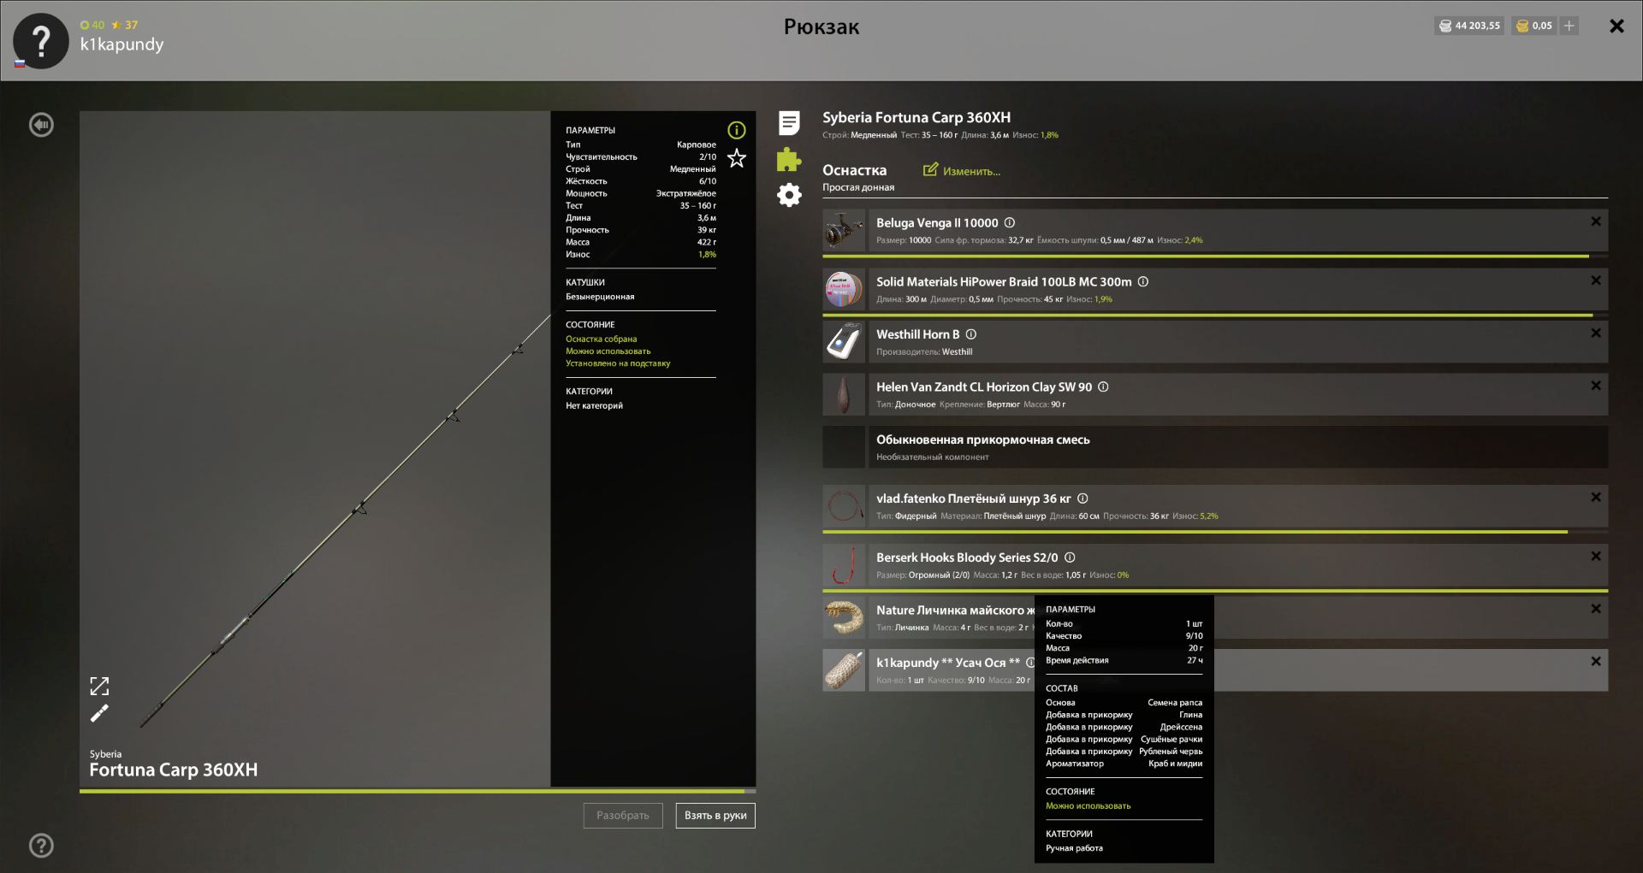Viewport: 1643px width, 873px height.
Task: Open info for Berserk Hooks Bloody Series S2/0
Action: 1069,557
